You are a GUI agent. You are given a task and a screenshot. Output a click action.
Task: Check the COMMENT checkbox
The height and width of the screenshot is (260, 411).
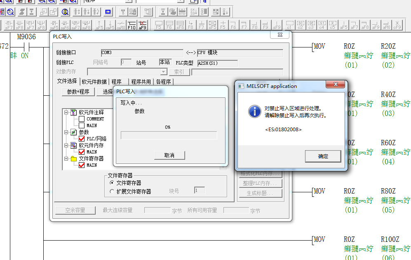pos(82,119)
